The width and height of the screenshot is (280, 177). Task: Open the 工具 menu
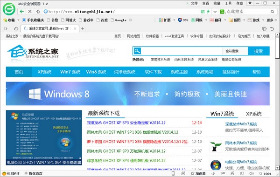point(228,3)
